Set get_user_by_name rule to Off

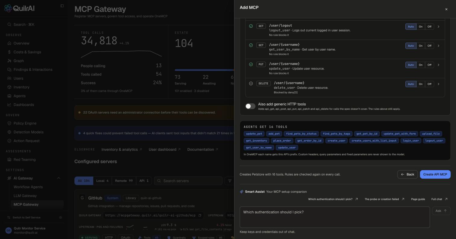click(x=429, y=46)
